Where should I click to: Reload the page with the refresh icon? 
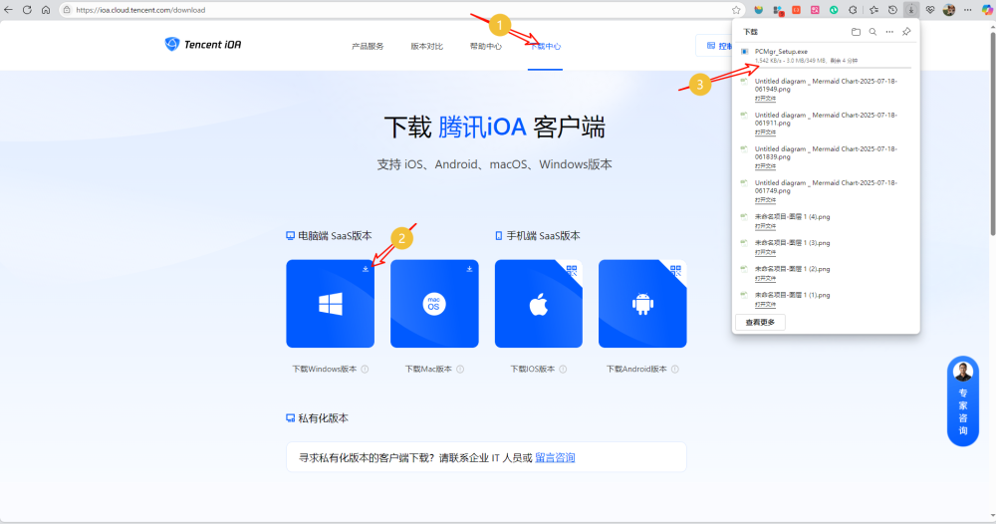coord(27,10)
